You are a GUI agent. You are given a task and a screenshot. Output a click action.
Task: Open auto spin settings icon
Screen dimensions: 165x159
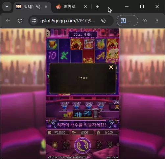coord(110,145)
